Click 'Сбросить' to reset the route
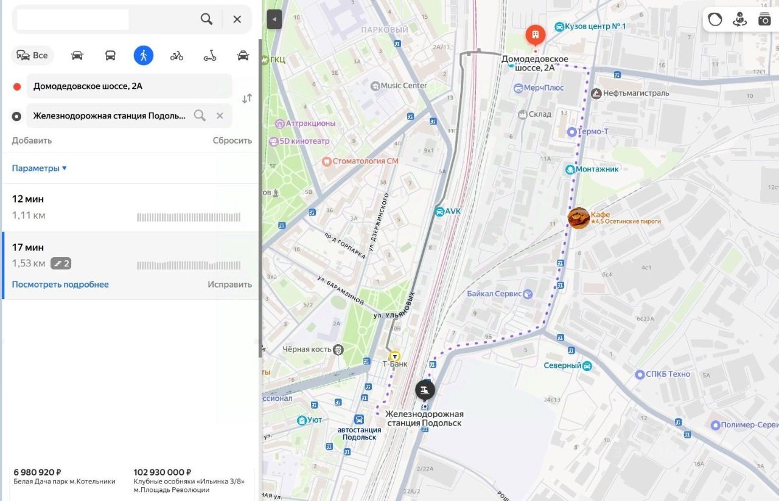Viewport: 779px width, 501px height. 232,140
